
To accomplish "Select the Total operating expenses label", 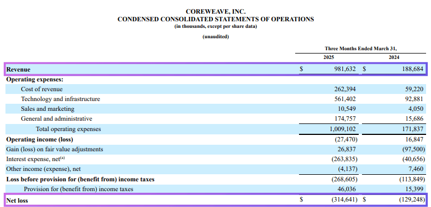I will pos(68,129).
